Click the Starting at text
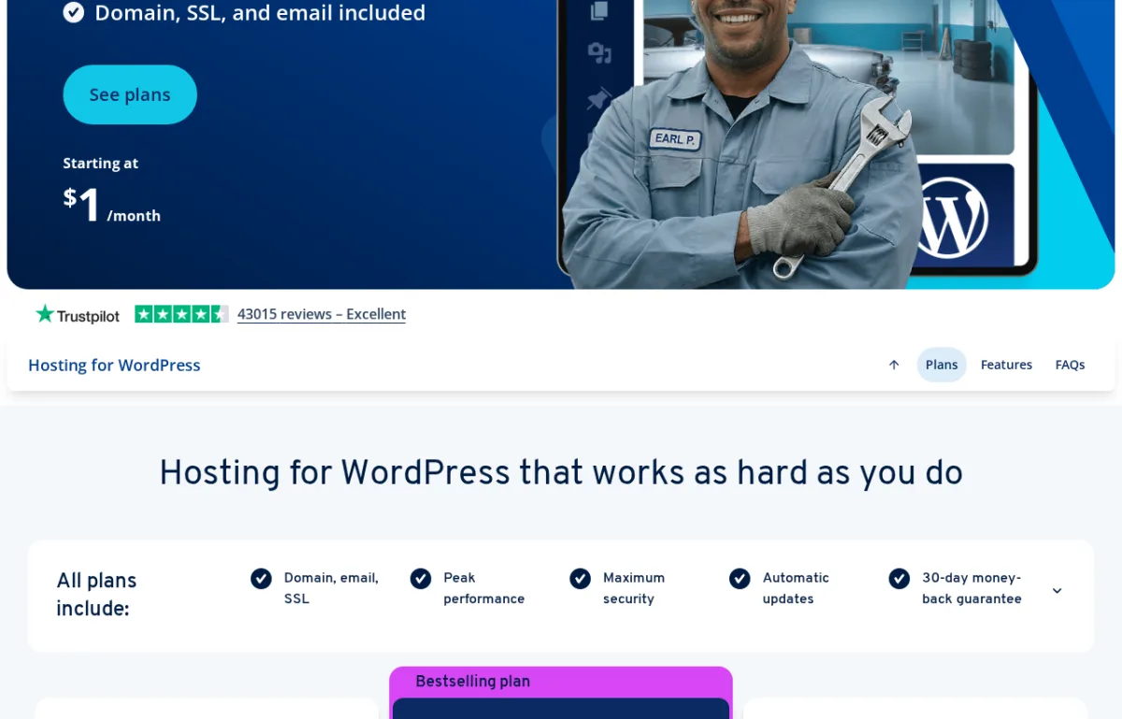Screen dimensions: 1122x719 100,163
